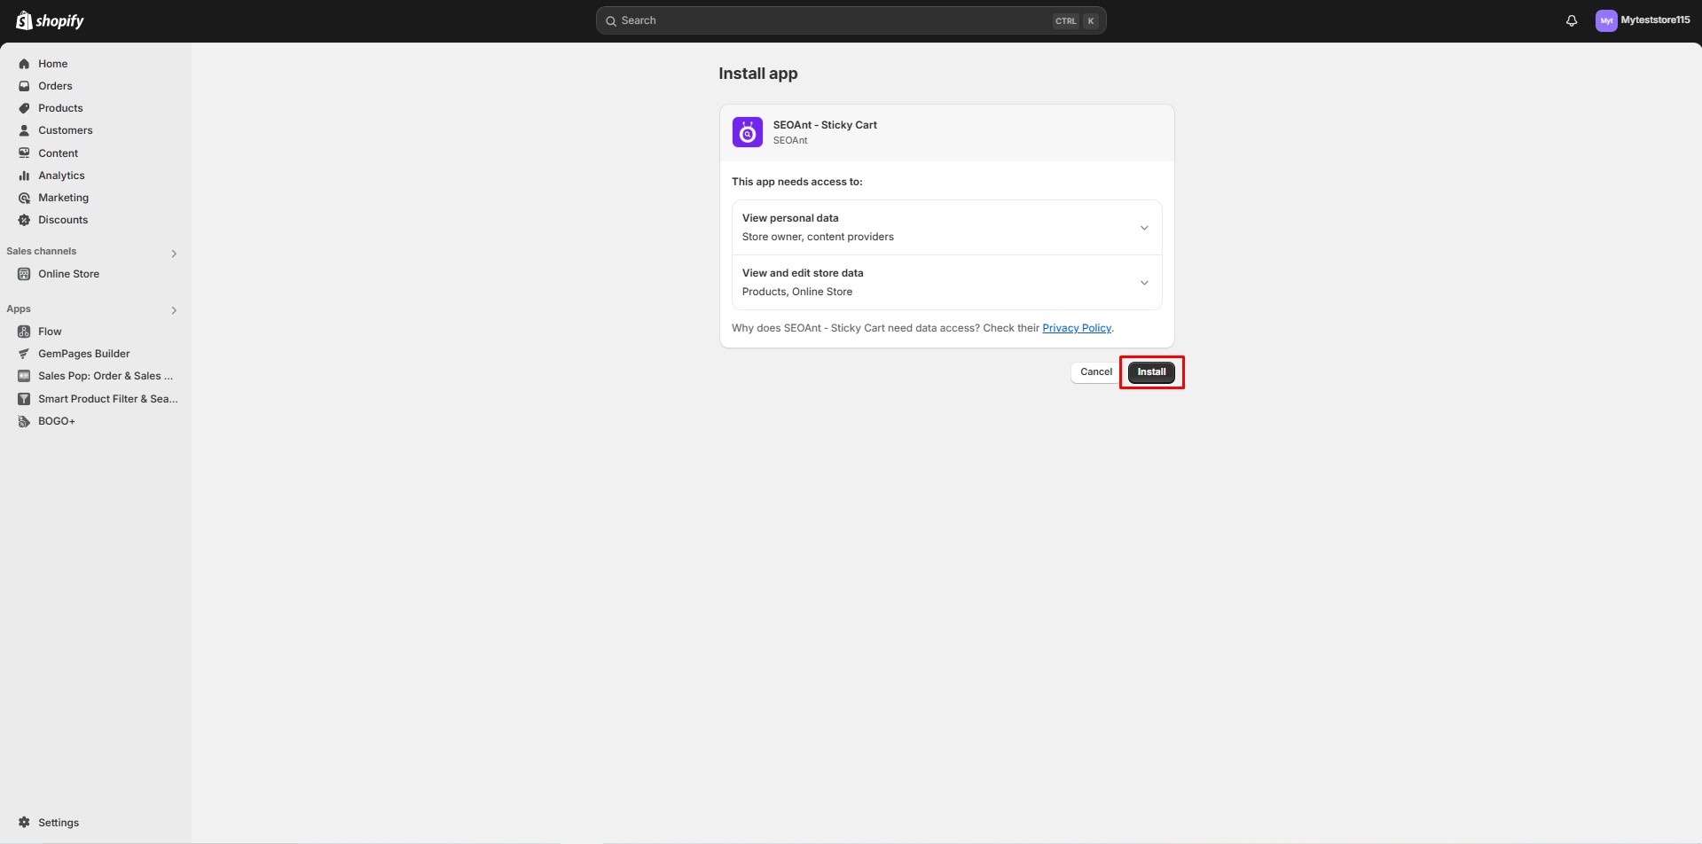Click the SEOAnt - Sticky Cart app icon
The width and height of the screenshot is (1702, 844).
746,131
